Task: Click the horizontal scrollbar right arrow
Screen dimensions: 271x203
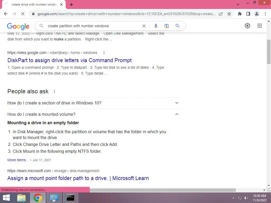Action: [x=264, y=190]
